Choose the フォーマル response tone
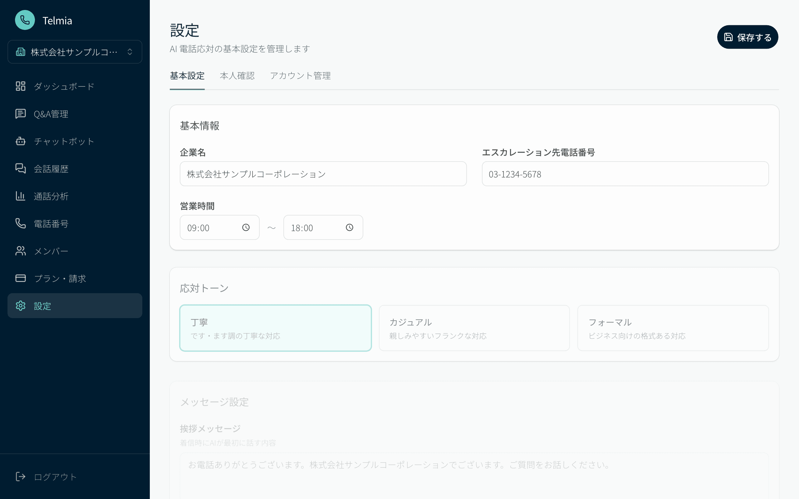Screen dimensions: 799x499 click(x=673, y=328)
